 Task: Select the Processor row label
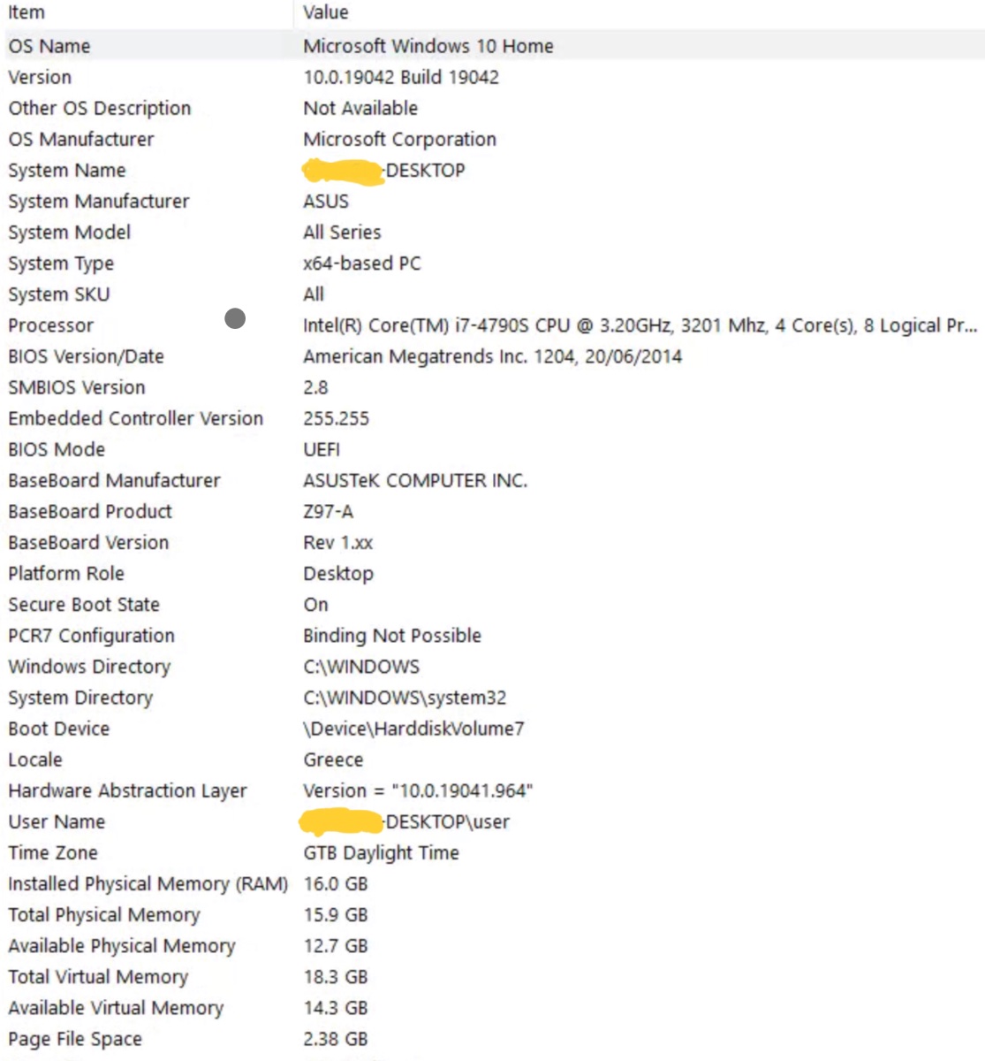pyautogui.click(x=50, y=325)
